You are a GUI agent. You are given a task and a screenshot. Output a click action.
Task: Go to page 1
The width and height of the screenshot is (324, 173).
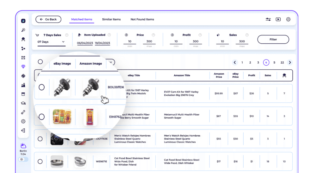pyautogui.click(x=242, y=62)
